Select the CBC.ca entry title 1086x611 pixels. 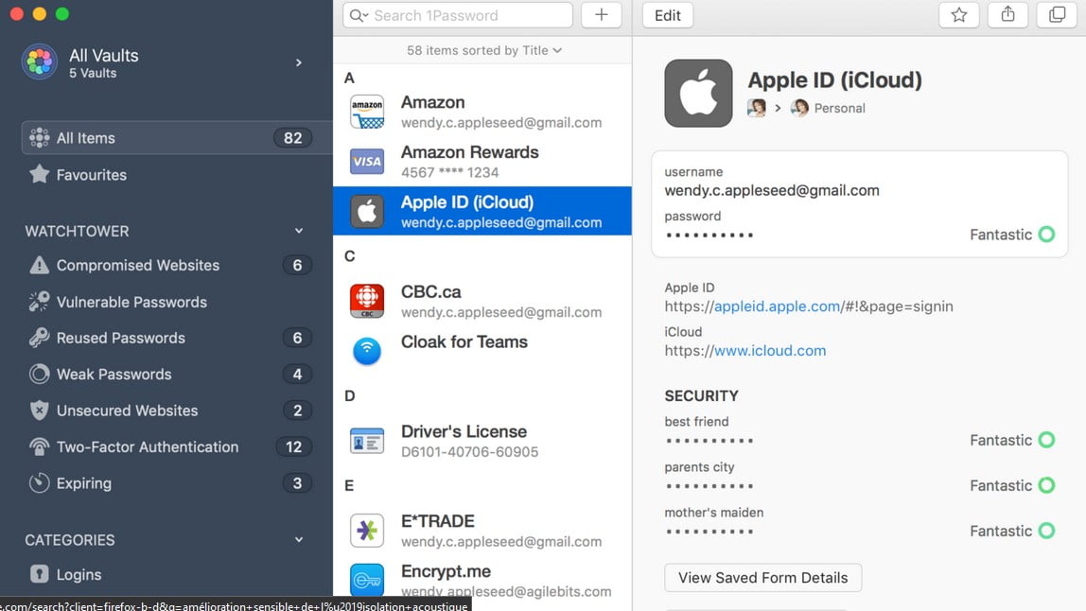coord(430,291)
